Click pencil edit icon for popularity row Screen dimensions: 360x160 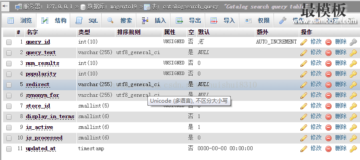click(304, 74)
